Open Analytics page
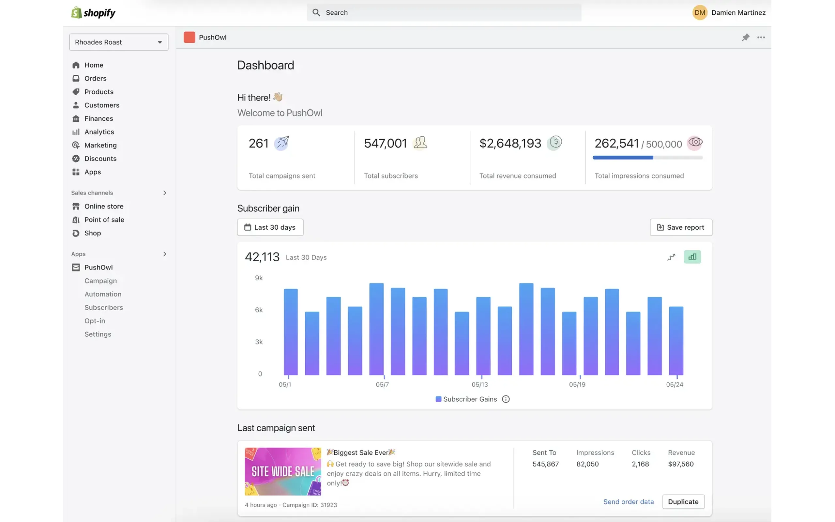Viewport: 835px width, 522px height. (x=99, y=132)
